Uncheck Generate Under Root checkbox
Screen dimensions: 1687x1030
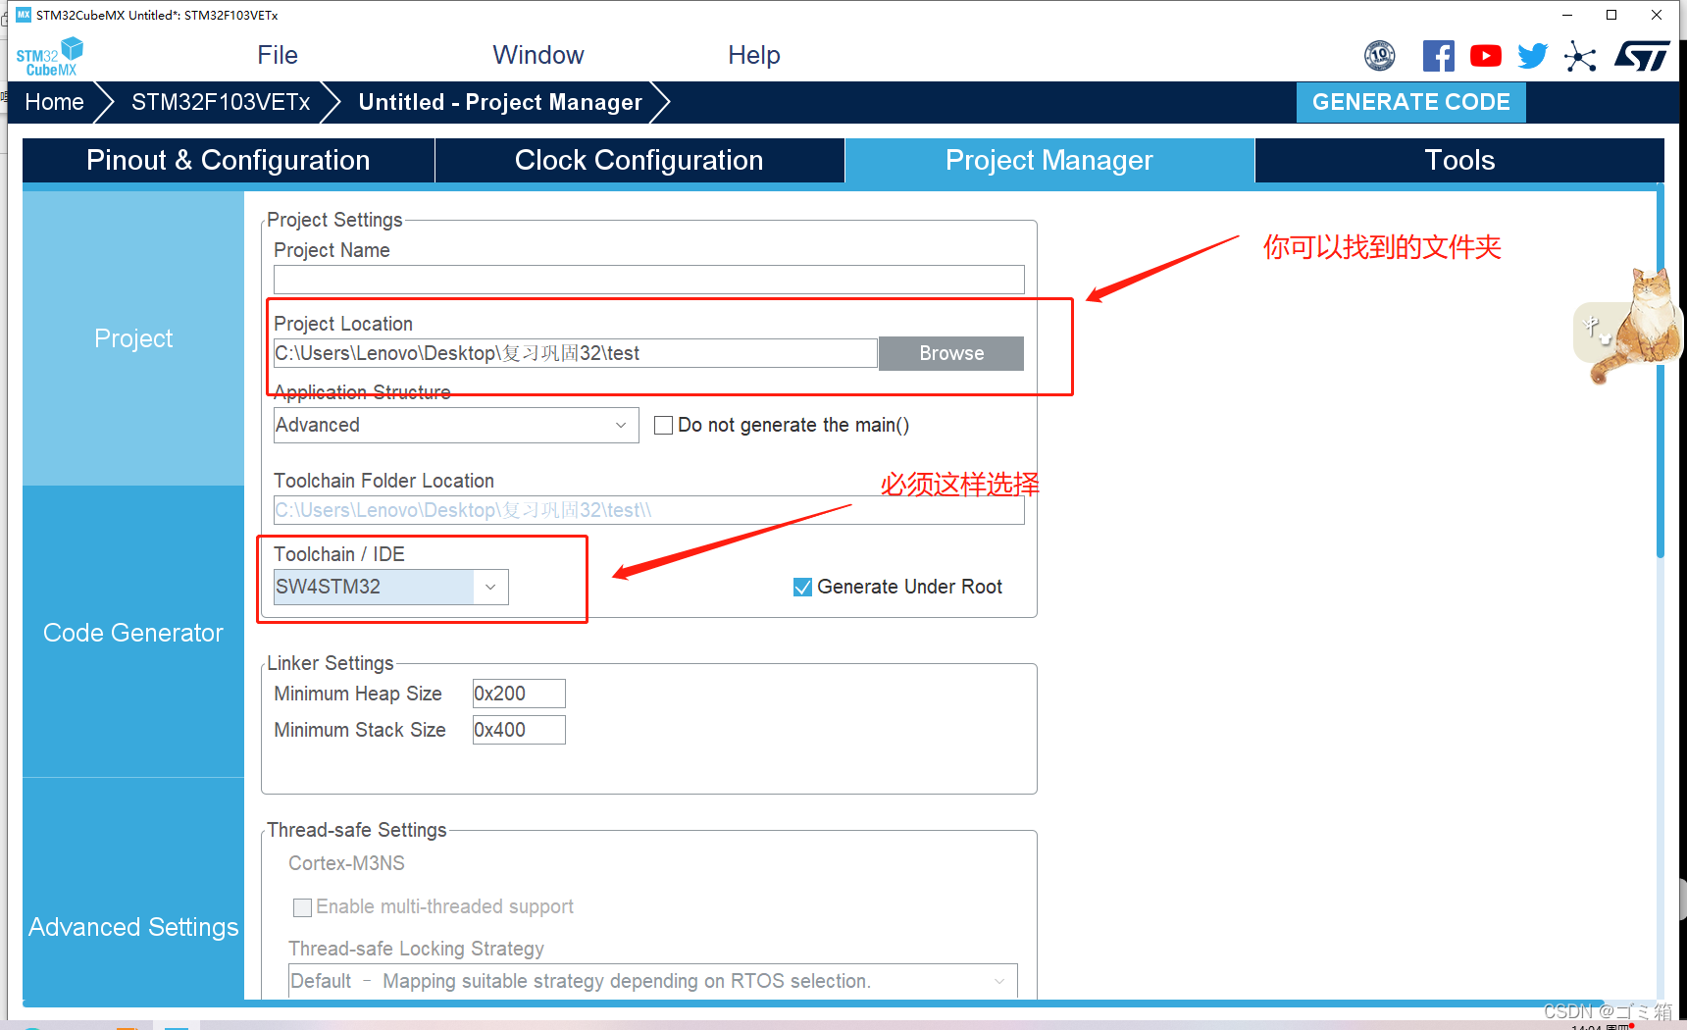(802, 587)
